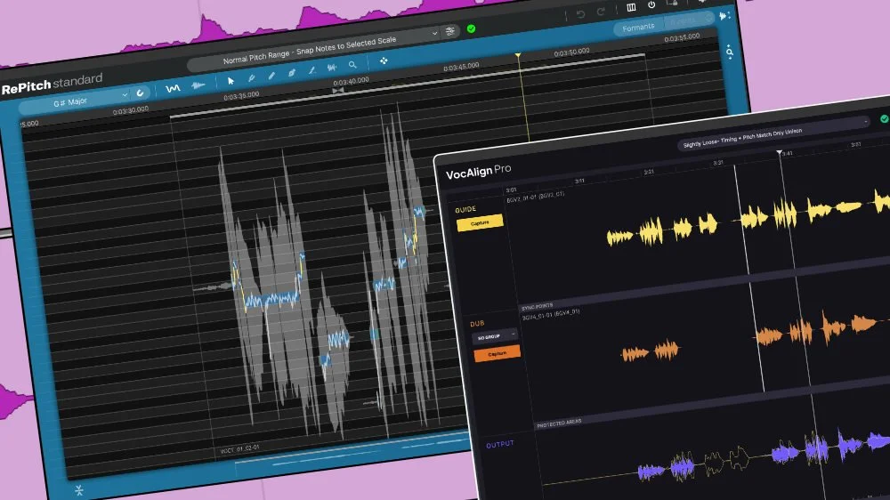Click the VocAlign Pro logo
This screenshot has width=890, height=500.
[479, 172]
